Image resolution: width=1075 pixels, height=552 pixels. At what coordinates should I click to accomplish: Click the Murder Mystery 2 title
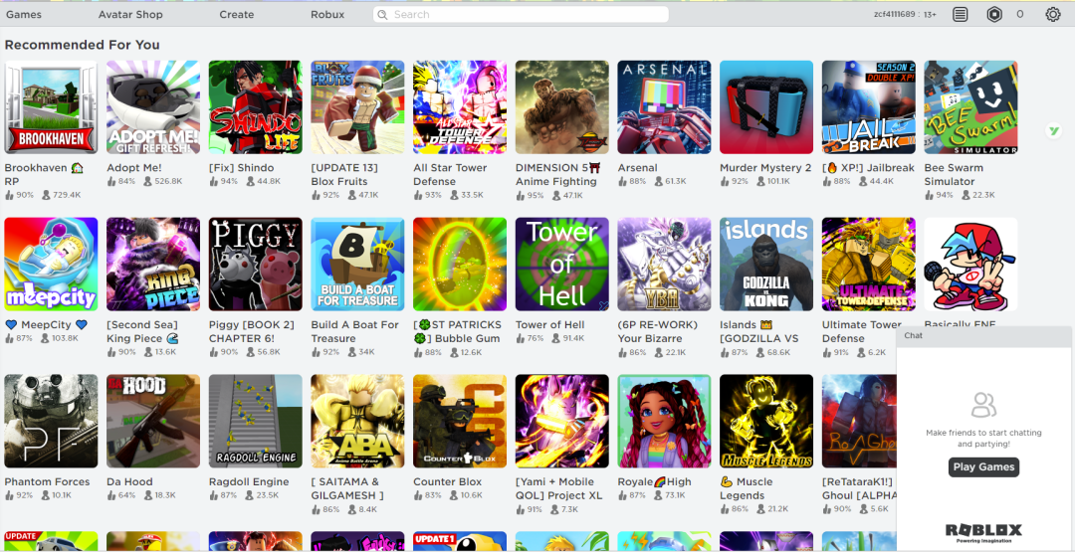(765, 168)
